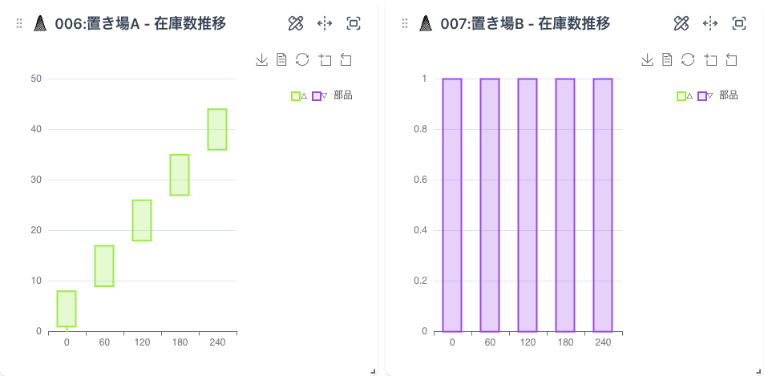Maximize the 006:置き場A chart panel
Image resolution: width=764 pixels, height=376 pixels.
[x=354, y=23]
